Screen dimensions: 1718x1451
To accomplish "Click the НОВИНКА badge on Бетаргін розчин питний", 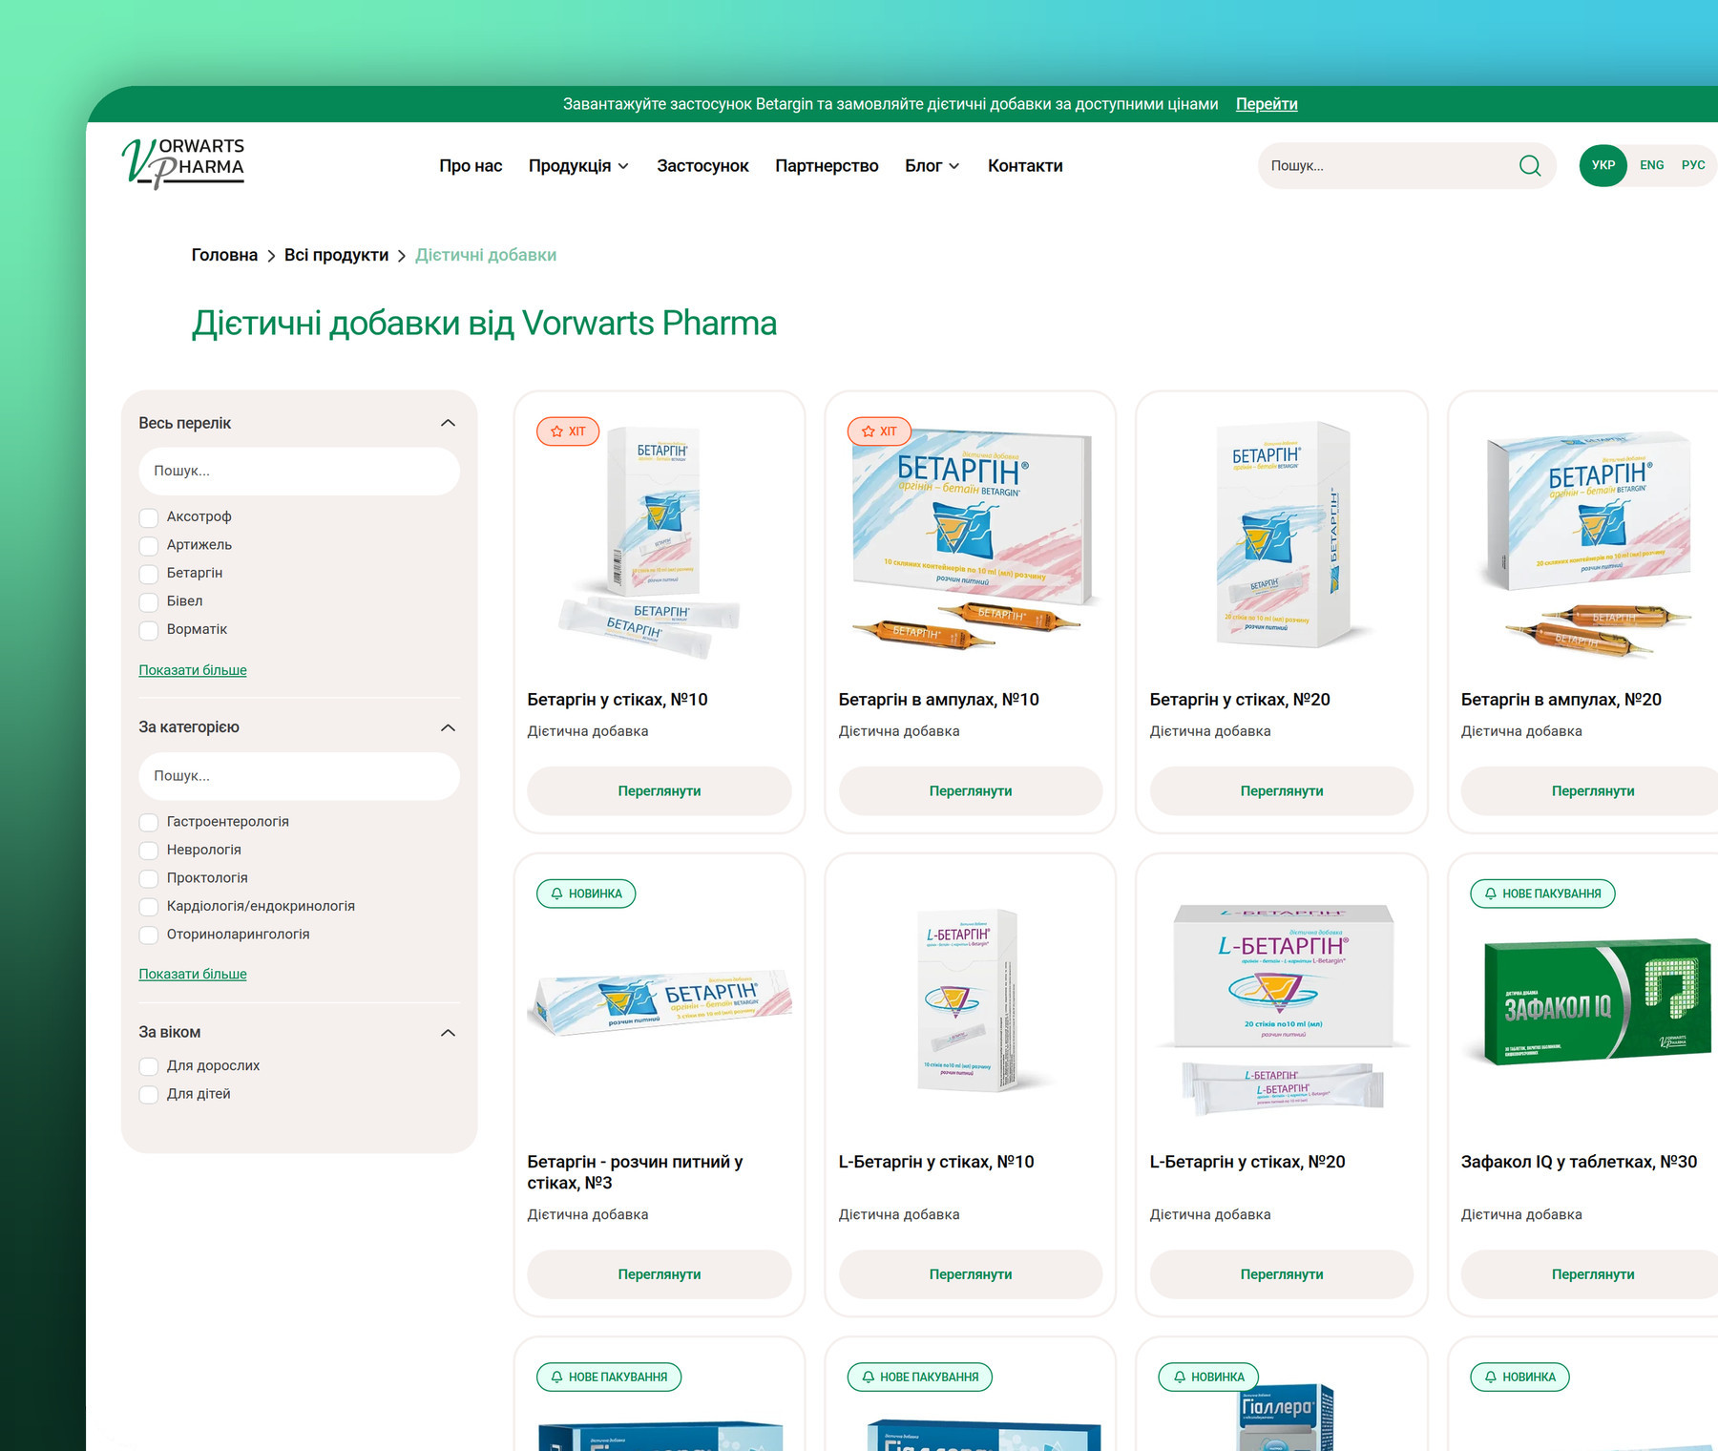I will 586,894.
